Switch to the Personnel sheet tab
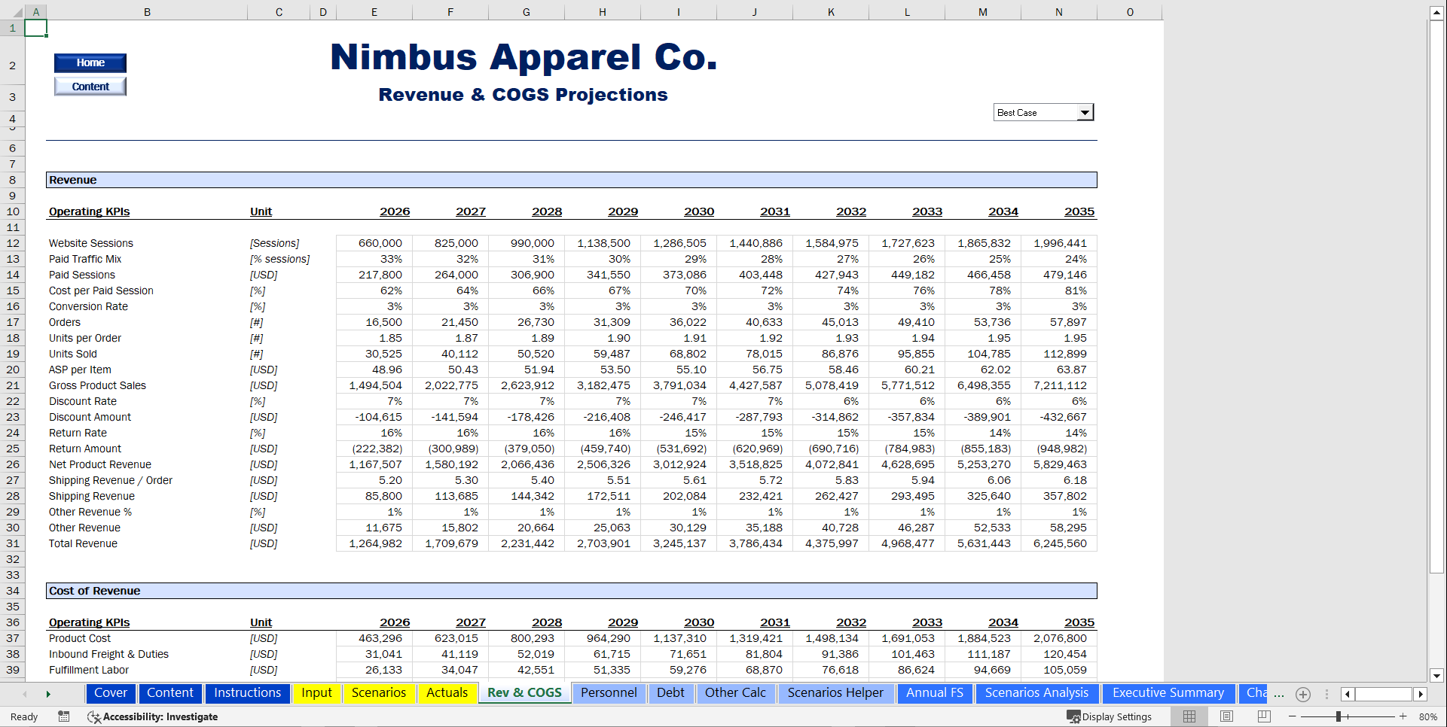This screenshot has width=1447, height=727. coord(609,692)
